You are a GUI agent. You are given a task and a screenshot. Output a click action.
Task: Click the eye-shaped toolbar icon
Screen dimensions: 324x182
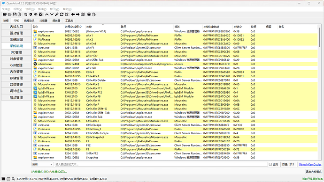[x=36, y=15]
